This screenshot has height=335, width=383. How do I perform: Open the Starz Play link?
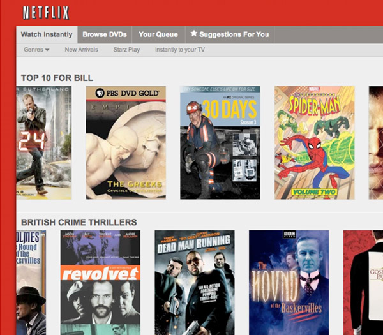[126, 50]
